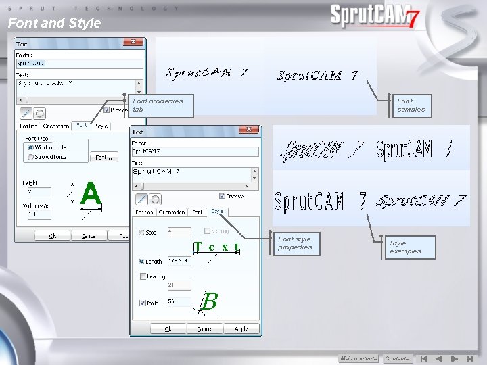This screenshot has width=487, height=365.
Task: Click Apply in the front Text dialog
Action: point(241,328)
